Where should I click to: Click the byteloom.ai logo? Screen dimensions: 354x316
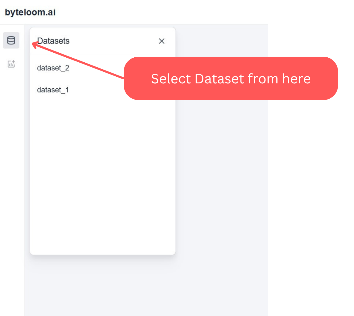(x=30, y=12)
